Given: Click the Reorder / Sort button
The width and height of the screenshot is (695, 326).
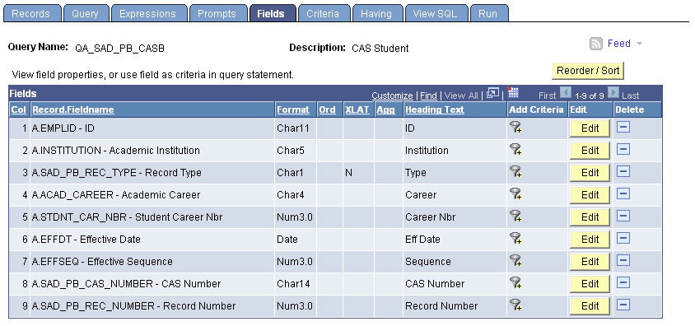Looking at the screenshot, I should 588,71.
